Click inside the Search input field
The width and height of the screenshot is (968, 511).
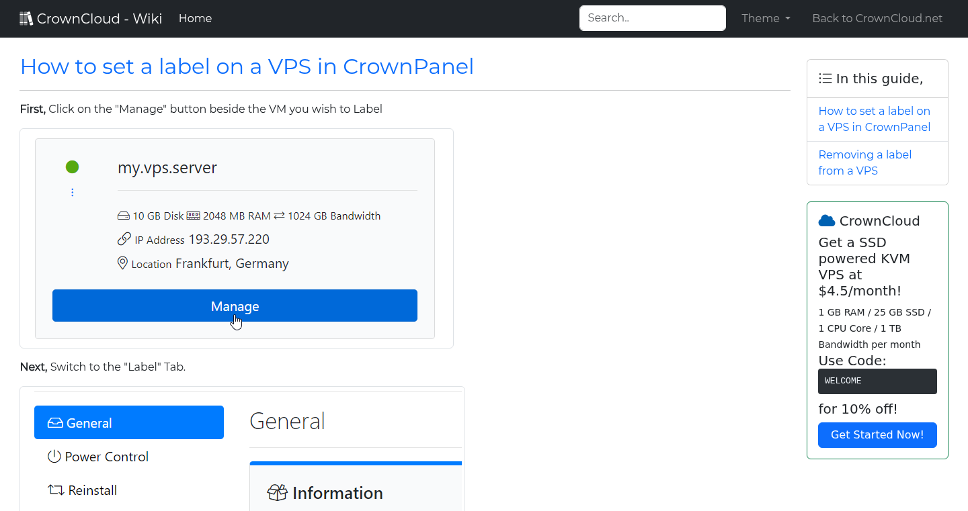(x=651, y=17)
